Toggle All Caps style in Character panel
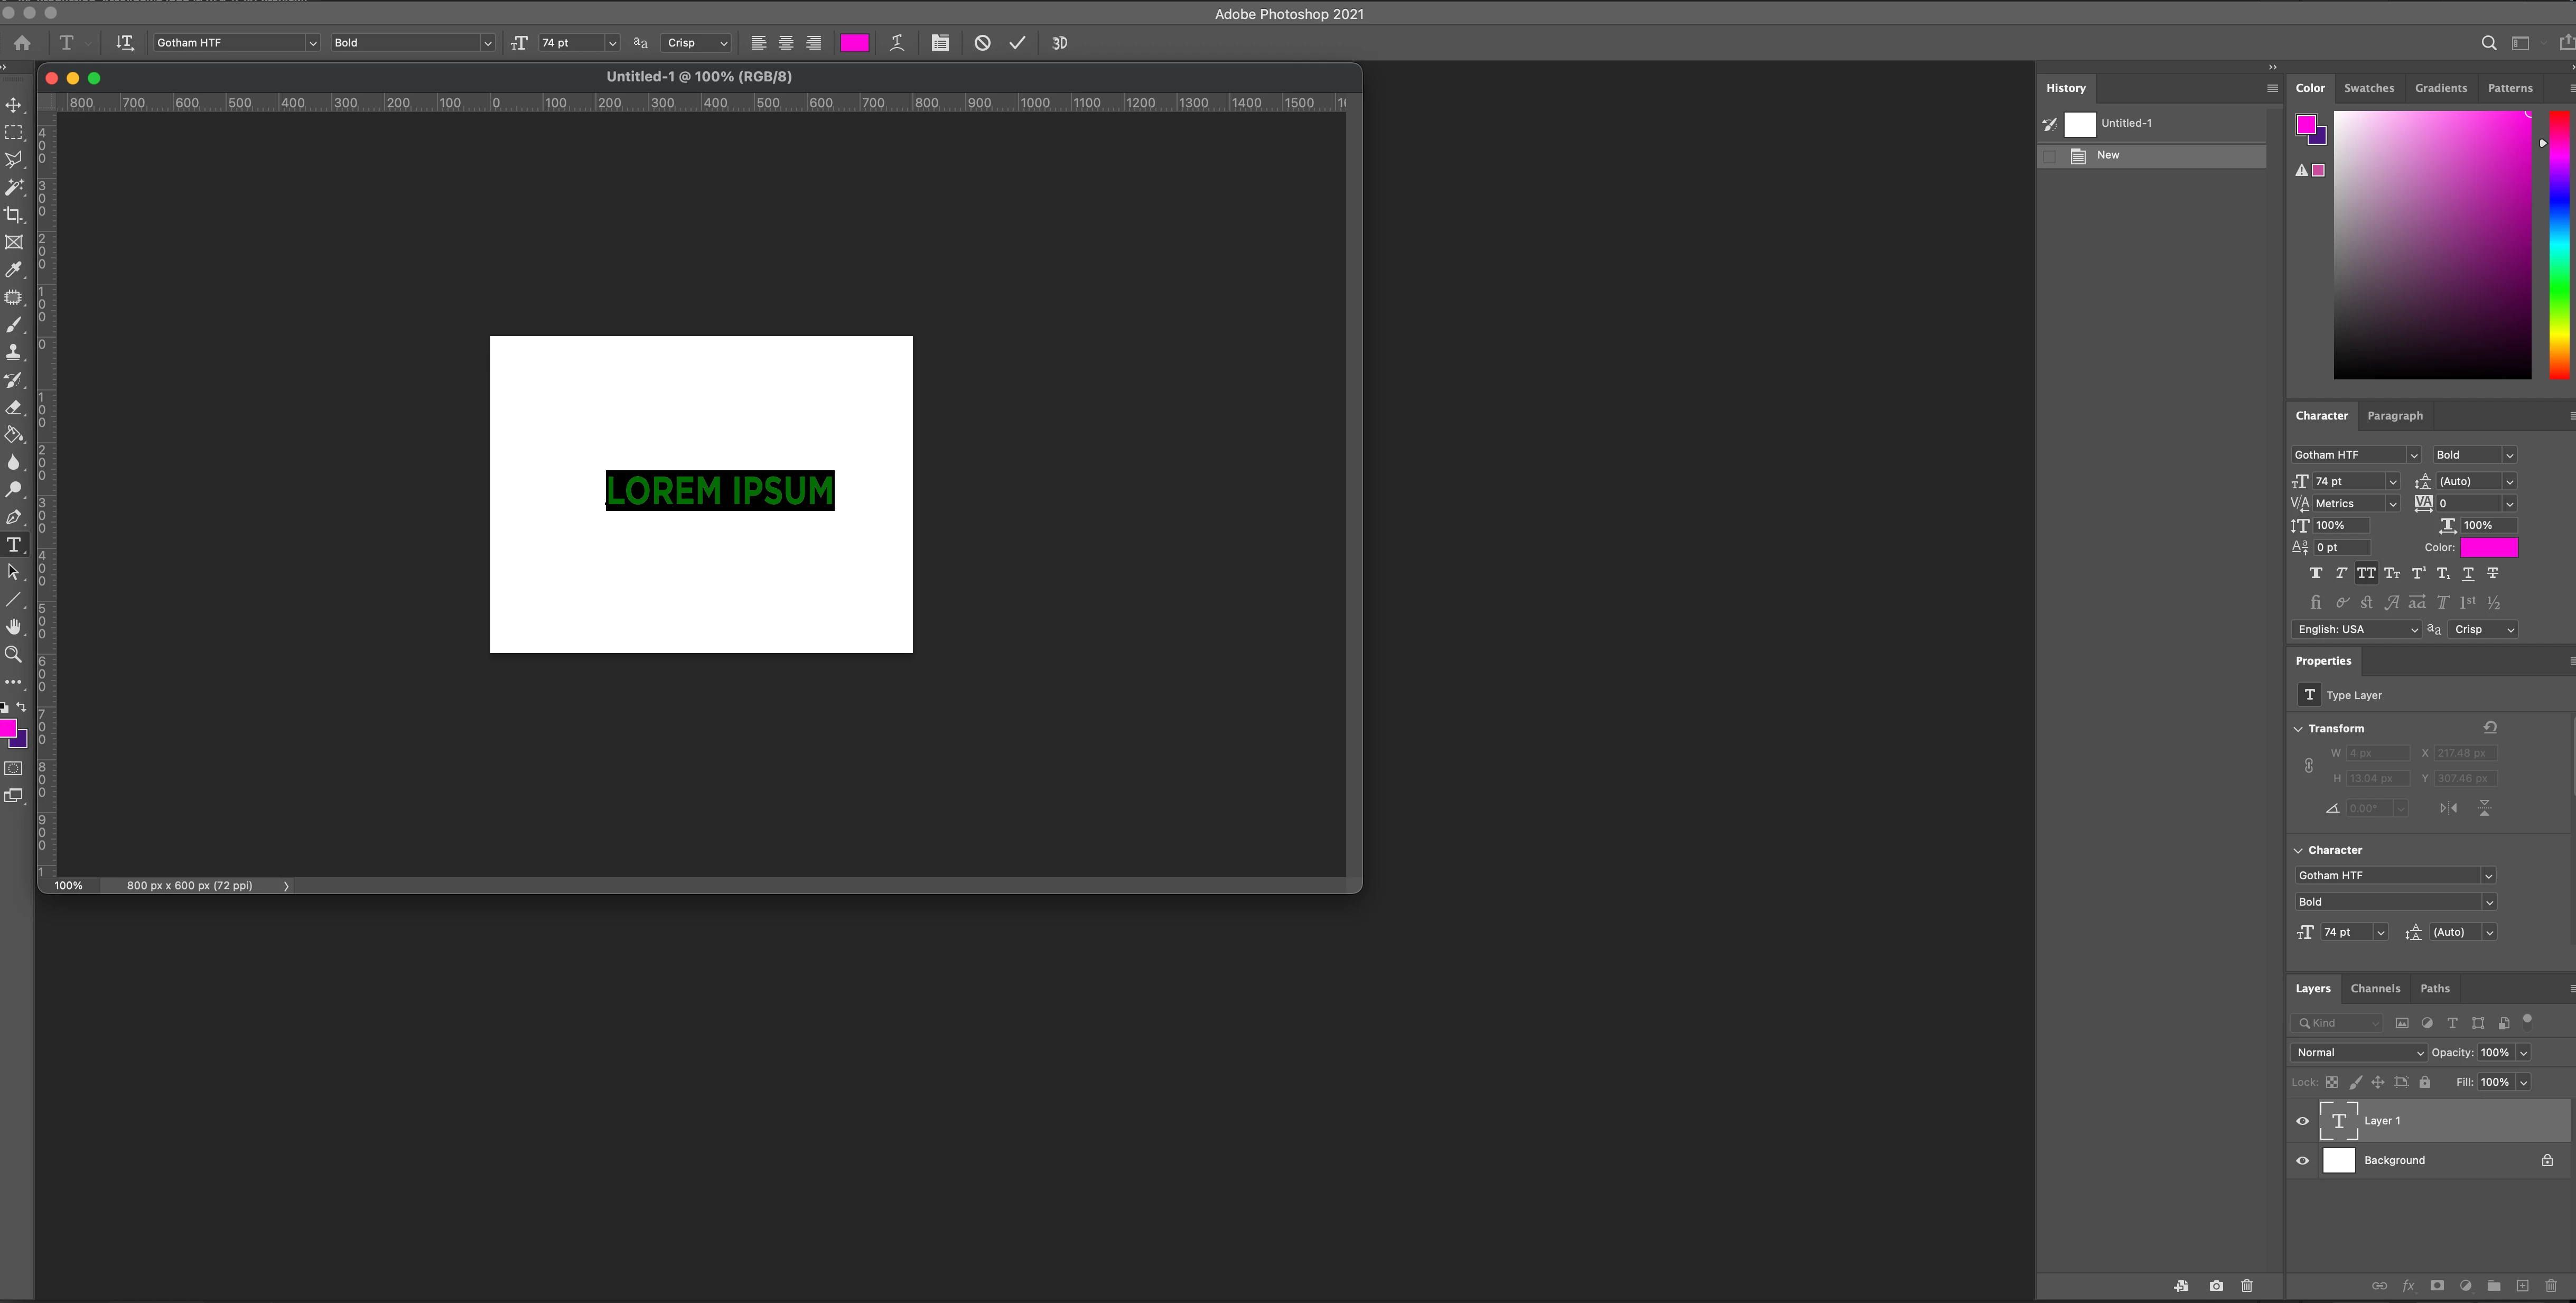This screenshot has height=1303, width=2576. click(x=2366, y=574)
